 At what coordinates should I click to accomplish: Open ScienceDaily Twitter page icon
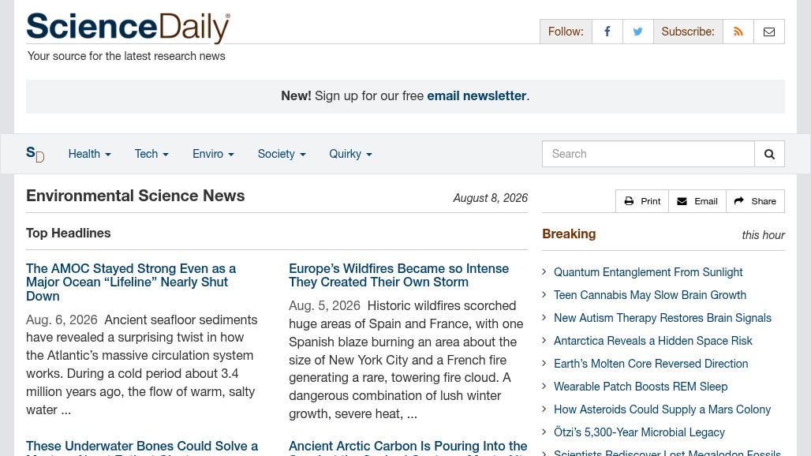click(x=637, y=32)
